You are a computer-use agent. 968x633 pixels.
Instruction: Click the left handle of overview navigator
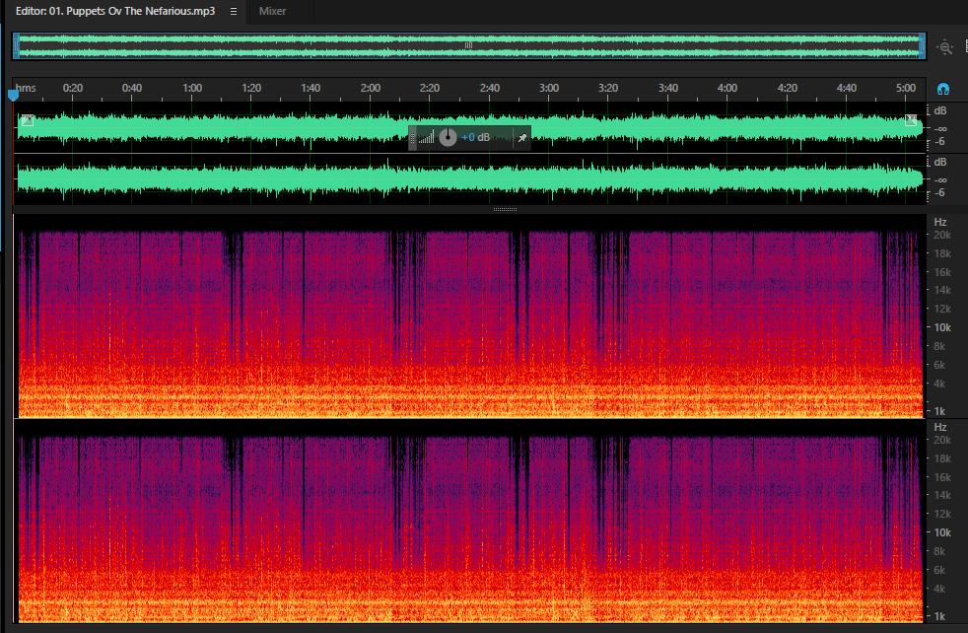coord(17,46)
